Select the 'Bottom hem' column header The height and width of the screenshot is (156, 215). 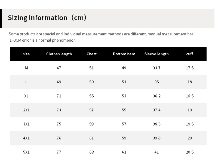[124, 54]
